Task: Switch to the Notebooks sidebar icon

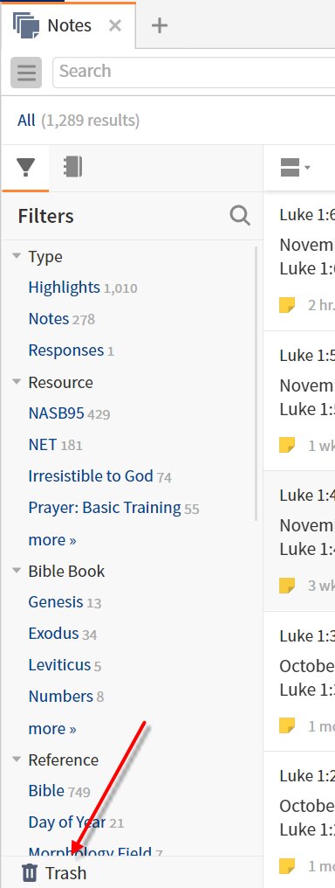Action: coord(72,167)
